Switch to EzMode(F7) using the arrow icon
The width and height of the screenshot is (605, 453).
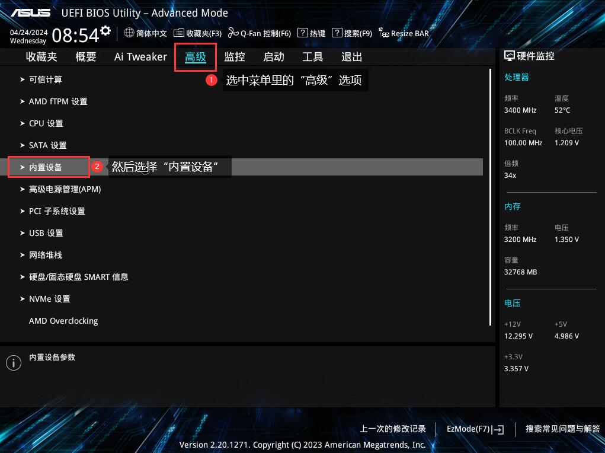pyautogui.click(x=498, y=429)
